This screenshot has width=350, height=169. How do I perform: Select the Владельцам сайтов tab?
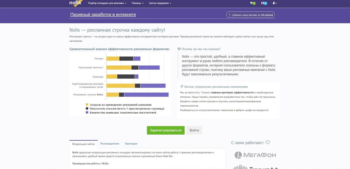[83, 144]
